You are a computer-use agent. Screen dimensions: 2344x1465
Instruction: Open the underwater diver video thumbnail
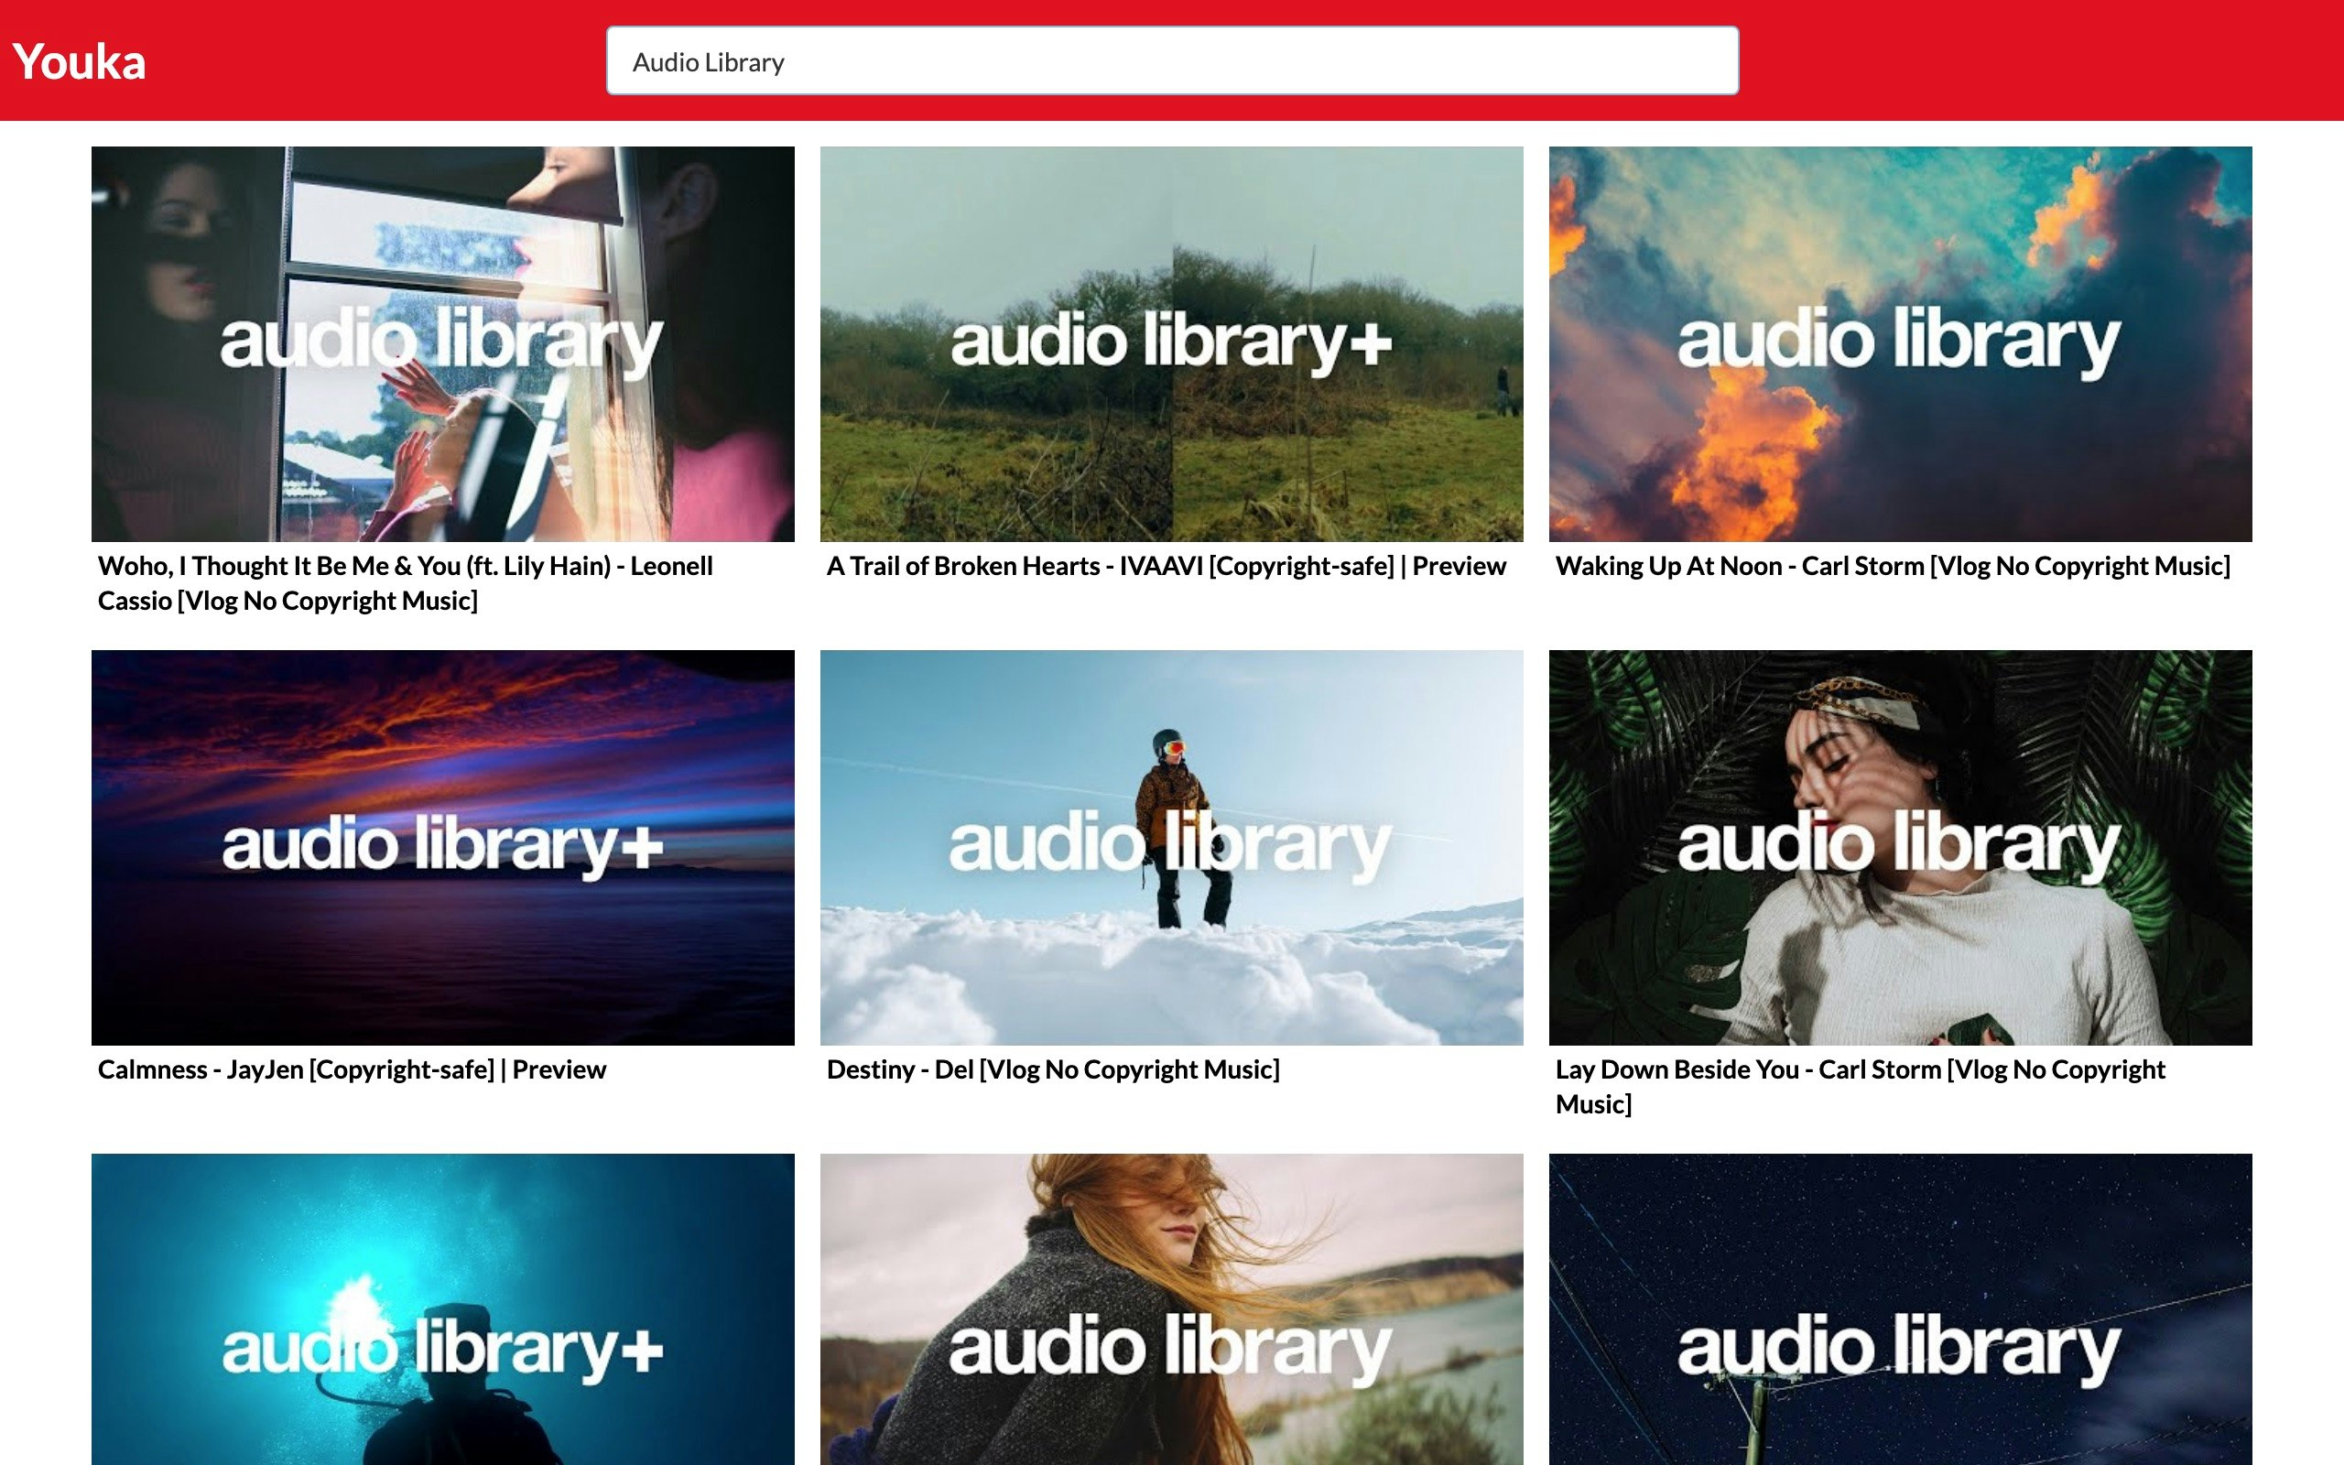[442, 1308]
